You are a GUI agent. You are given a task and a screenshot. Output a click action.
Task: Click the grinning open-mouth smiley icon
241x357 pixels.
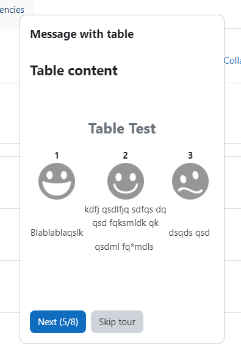(57, 181)
